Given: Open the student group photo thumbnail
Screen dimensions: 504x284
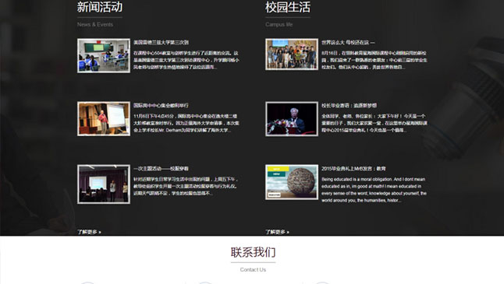Looking at the screenshot, I should click(x=292, y=54).
